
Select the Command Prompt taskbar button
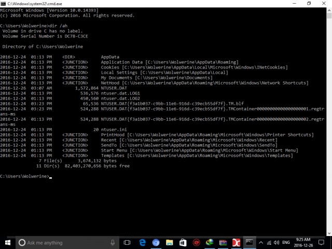[x=250, y=242]
